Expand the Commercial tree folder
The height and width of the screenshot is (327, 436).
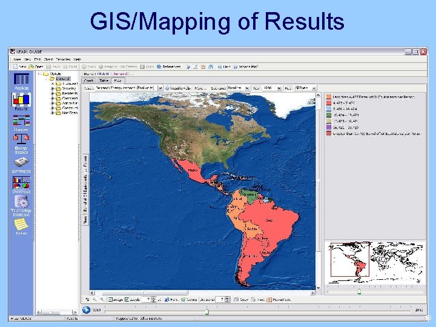52,99
